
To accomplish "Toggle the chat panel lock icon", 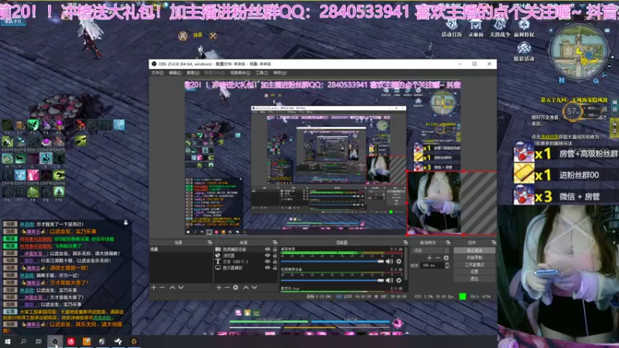I will (x=126, y=223).
